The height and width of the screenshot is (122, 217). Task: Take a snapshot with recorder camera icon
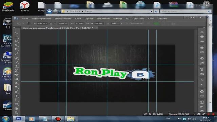pyautogui.click(x=199, y=114)
